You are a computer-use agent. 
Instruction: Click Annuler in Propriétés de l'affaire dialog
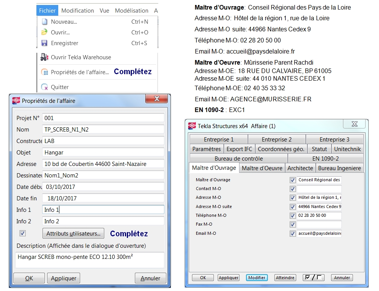[150, 278]
